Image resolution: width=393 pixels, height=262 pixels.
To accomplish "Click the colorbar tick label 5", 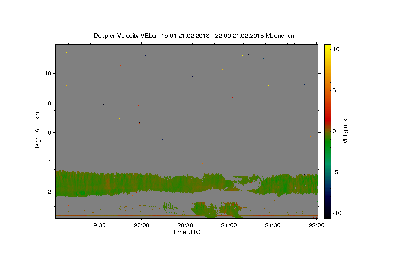I will (334, 90).
